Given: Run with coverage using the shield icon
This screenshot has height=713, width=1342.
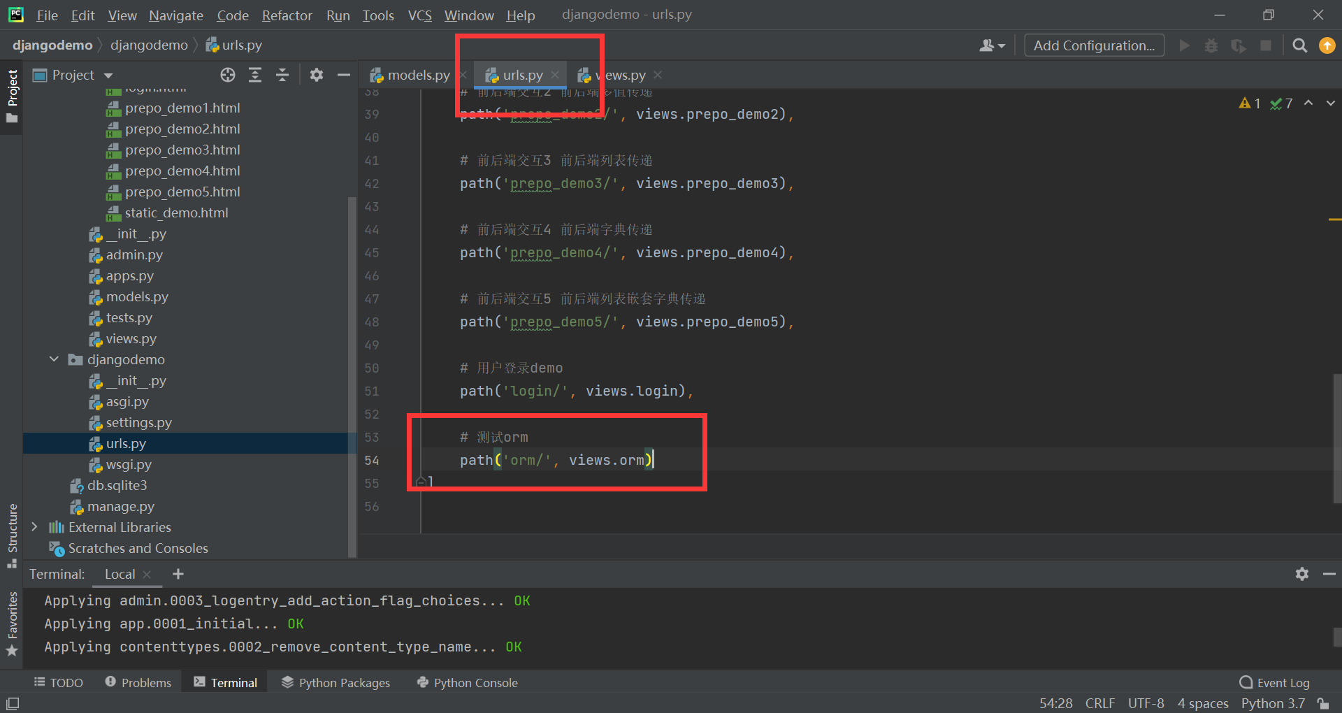Looking at the screenshot, I should click(x=1239, y=45).
